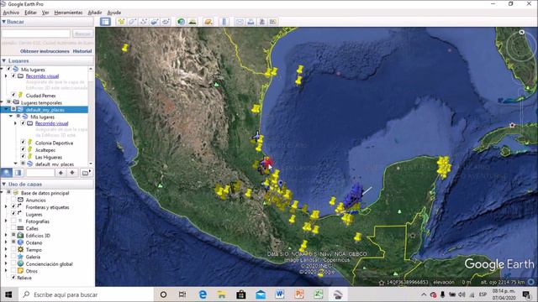Click the search text input field
This screenshot has height=302, width=538.
(35, 34)
